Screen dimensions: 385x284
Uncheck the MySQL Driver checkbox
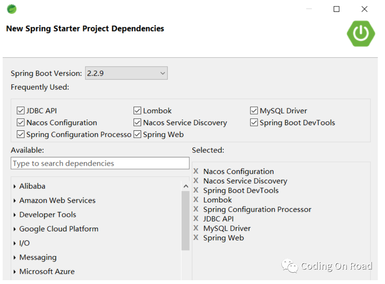(x=254, y=111)
